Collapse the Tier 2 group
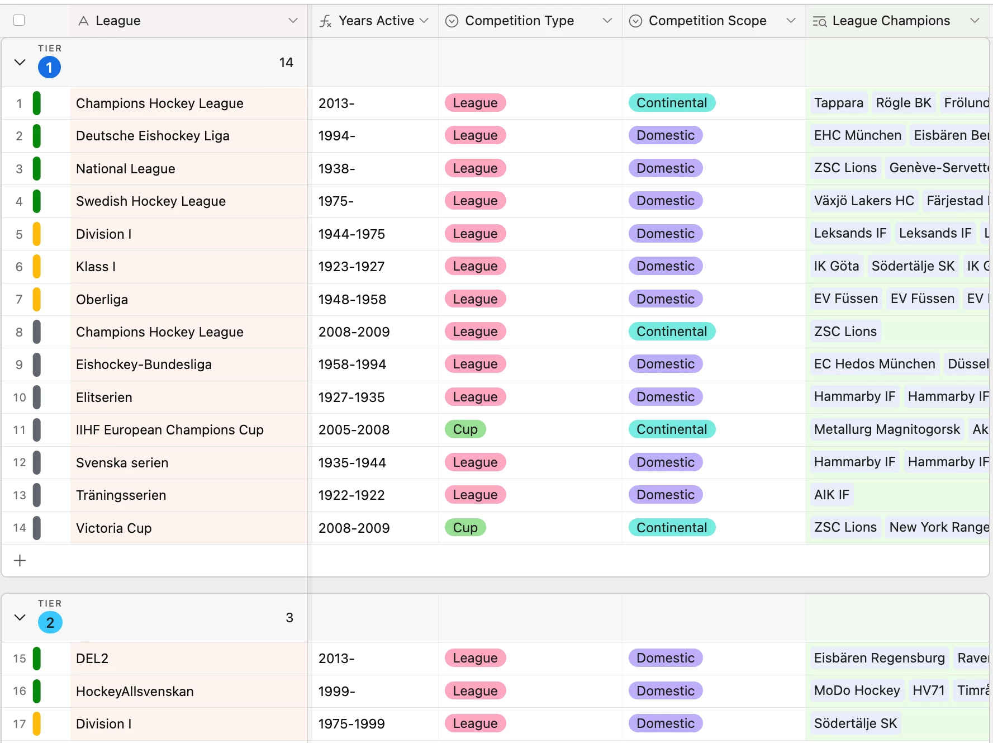 point(20,617)
